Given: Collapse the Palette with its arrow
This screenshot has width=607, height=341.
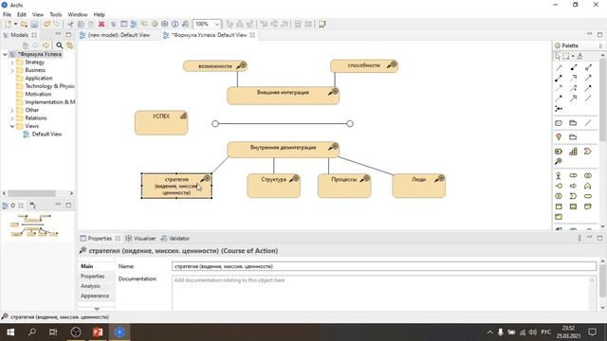Looking at the screenshot, I should pos(600,45).
